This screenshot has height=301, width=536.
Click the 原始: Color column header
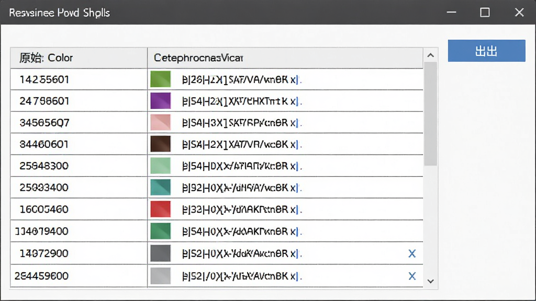point(79,58)
